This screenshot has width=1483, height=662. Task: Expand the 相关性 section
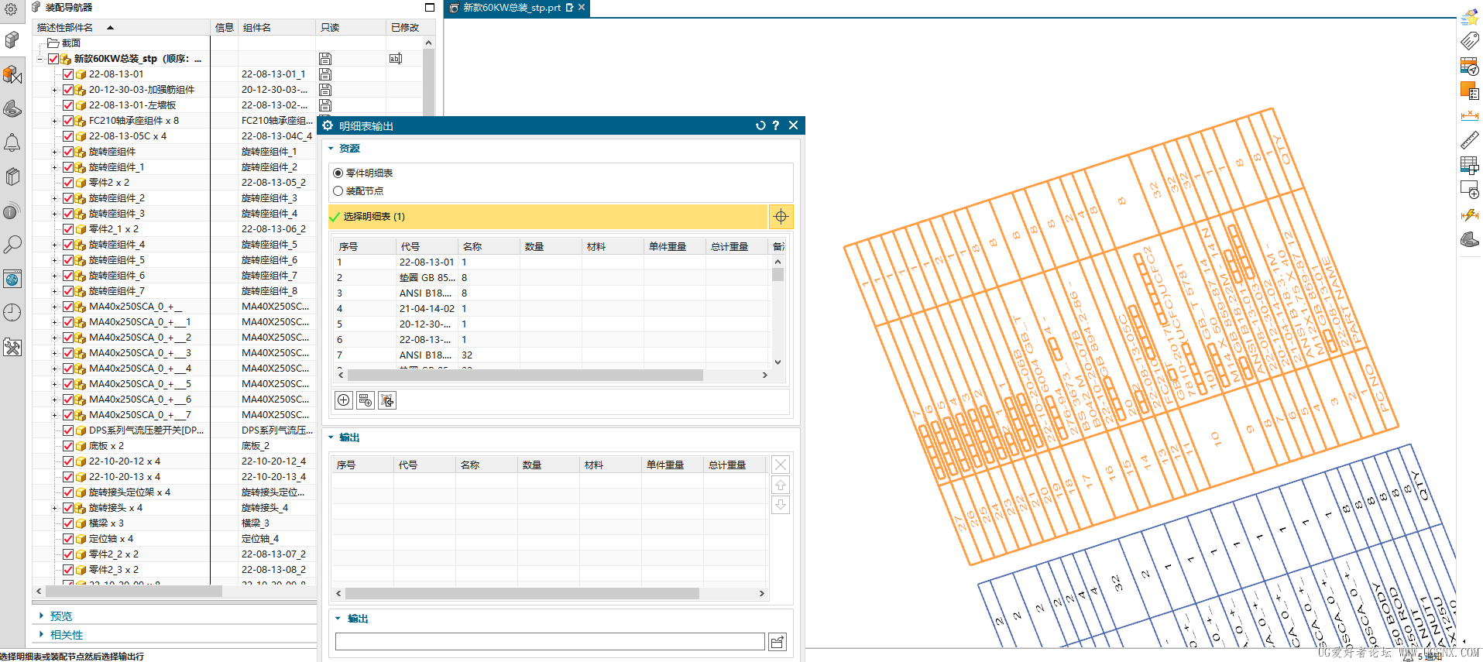coord(41,634)
